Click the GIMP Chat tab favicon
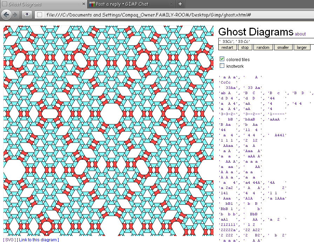Viewport: 314px width, 242px height. click(92, 4)
